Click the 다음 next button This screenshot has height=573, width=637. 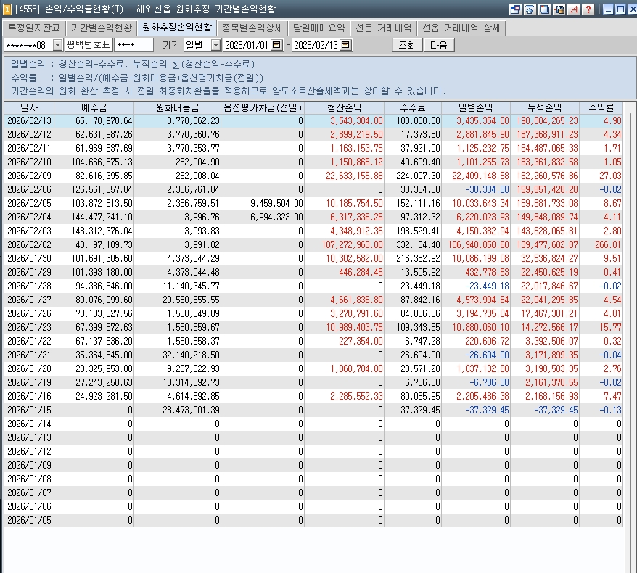[x=438, y=45]
